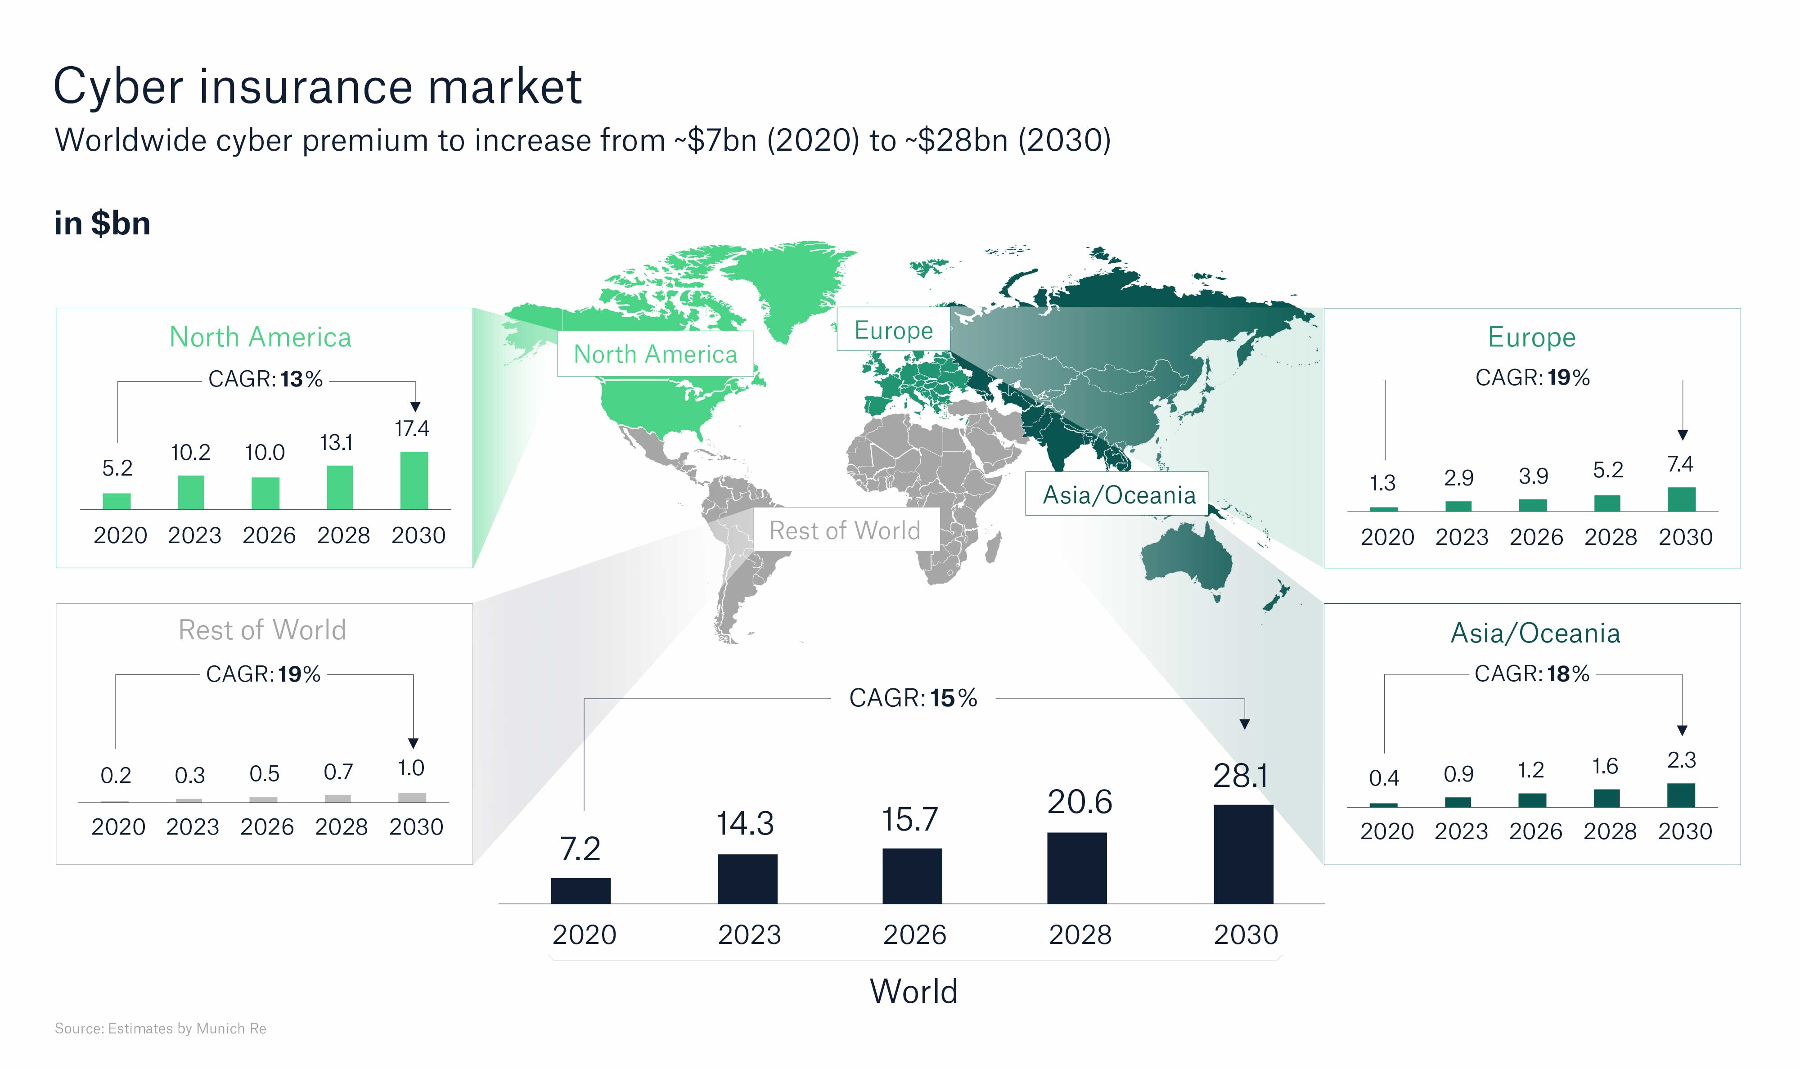Click North America 2023 bar, 10.2
The width and height of the screenshot is (1800, 1069).
[191, 492]
